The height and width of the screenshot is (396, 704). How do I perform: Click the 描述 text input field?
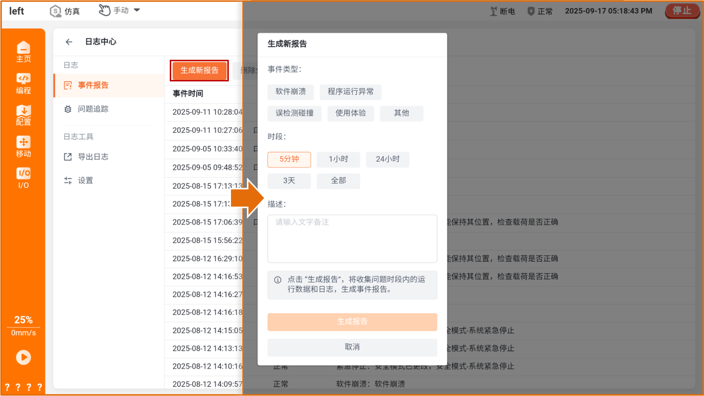[x=352, y=238]
